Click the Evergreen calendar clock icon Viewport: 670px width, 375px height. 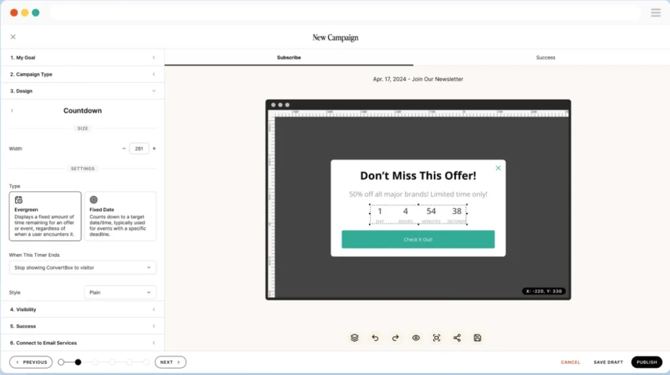coord(19,200)
